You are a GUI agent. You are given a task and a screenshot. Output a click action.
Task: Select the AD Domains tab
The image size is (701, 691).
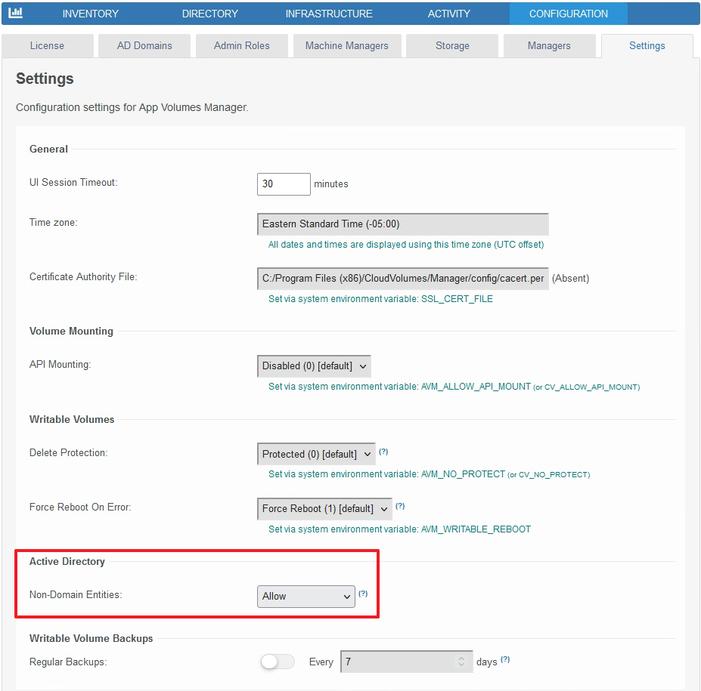tap(144, 45)
